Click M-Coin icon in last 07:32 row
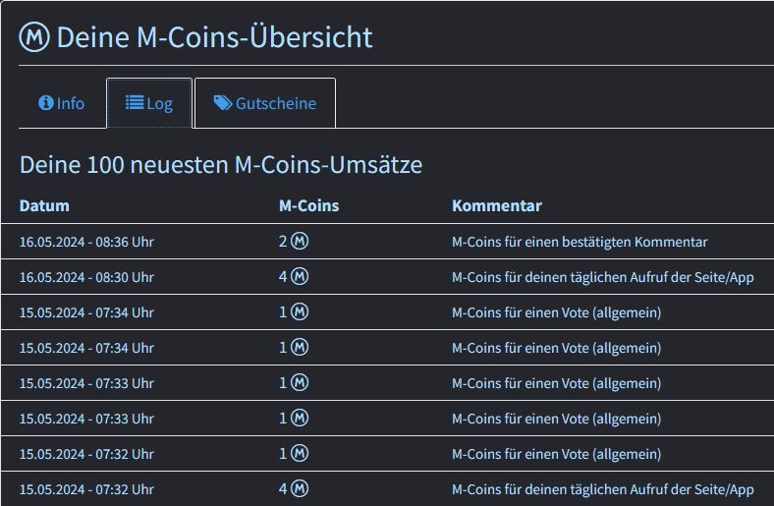 (300, 489)
